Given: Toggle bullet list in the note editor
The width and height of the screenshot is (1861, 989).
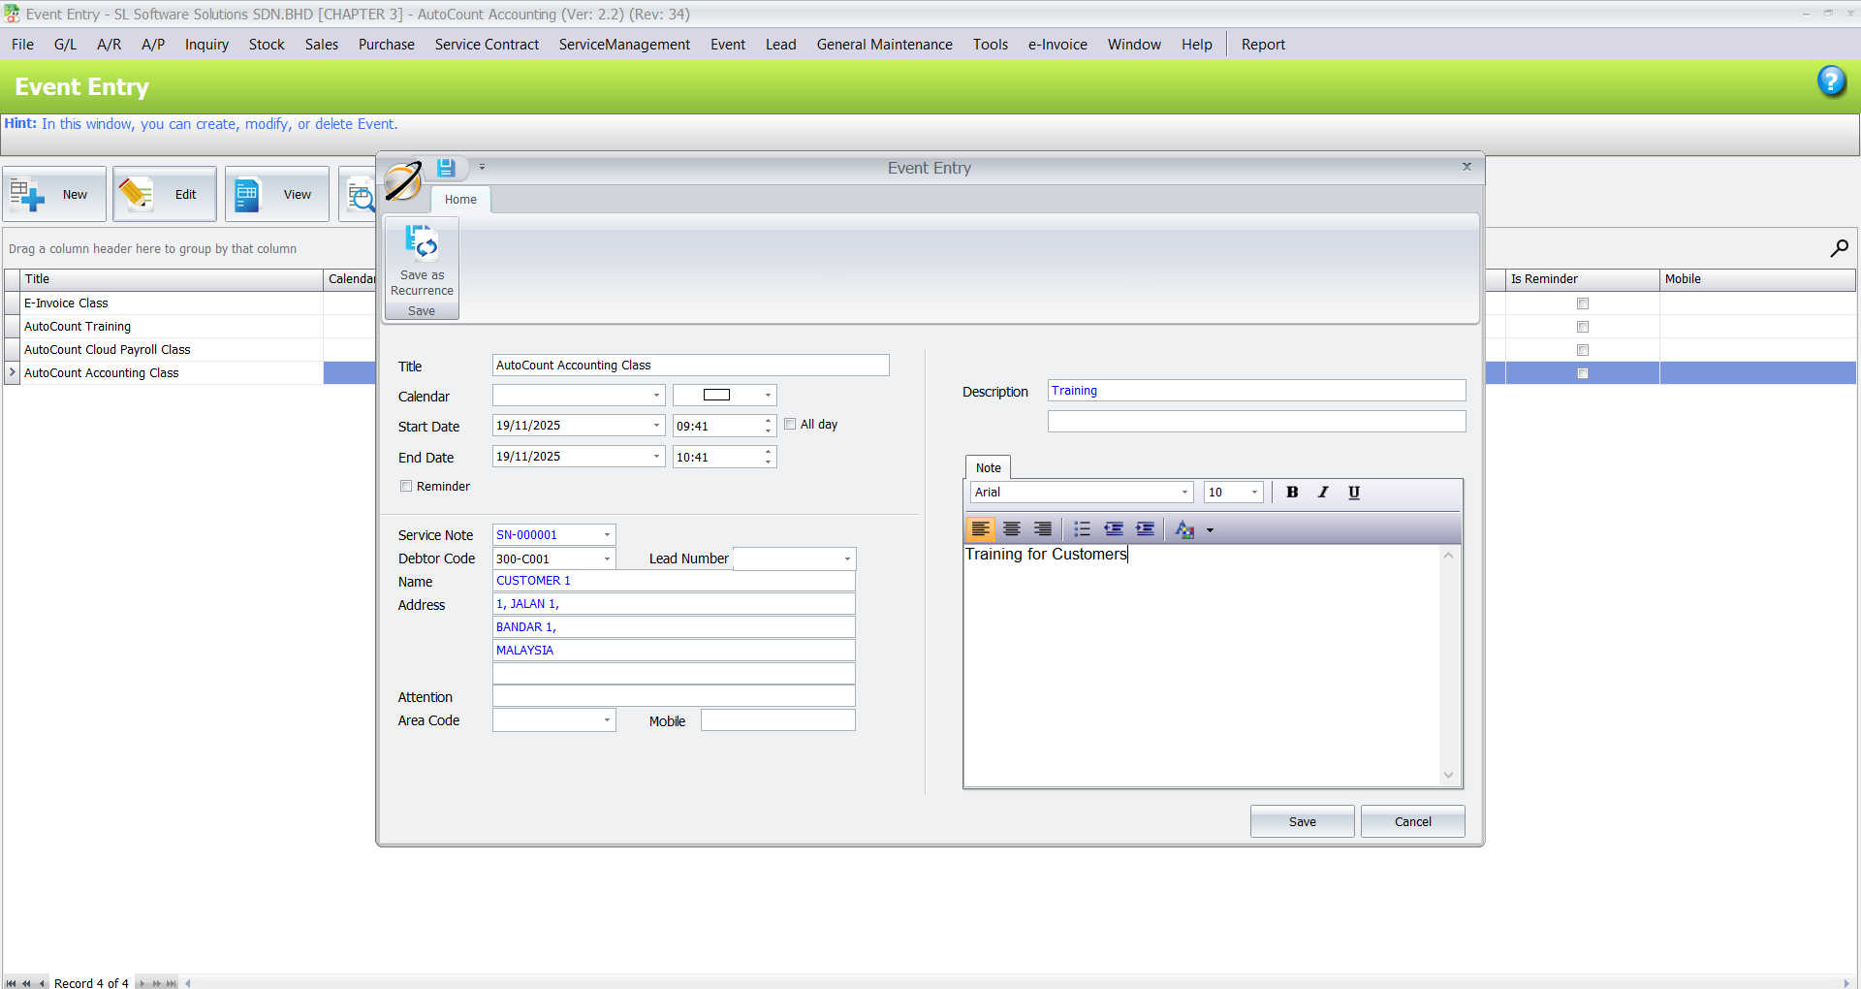Looking at the screenshot, I should pyautogui.click(x=1082, y=529).
